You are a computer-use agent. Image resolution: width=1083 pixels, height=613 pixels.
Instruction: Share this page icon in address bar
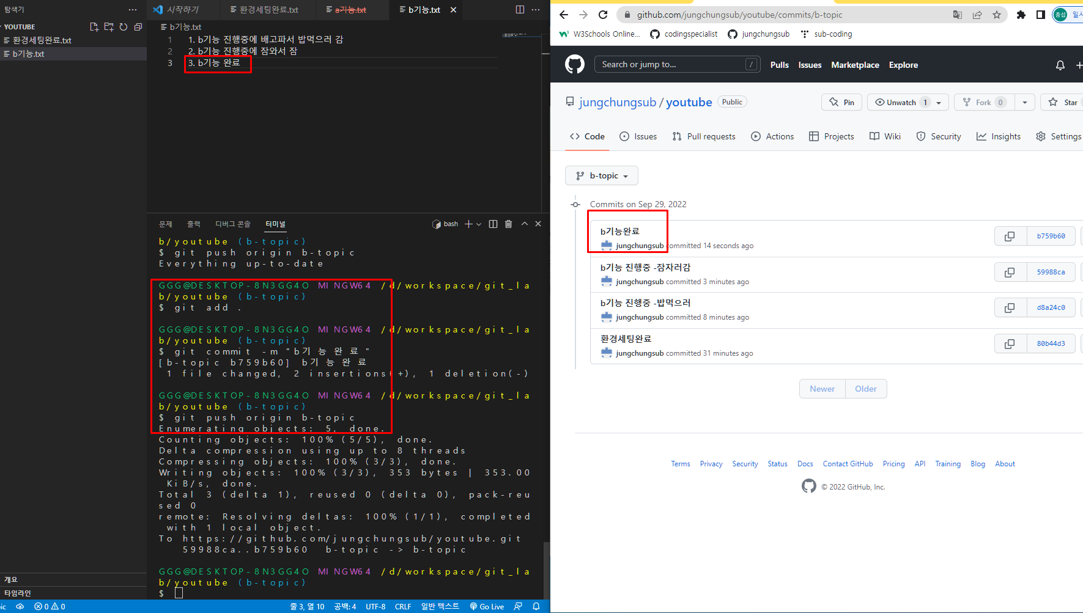click(977, 15)
